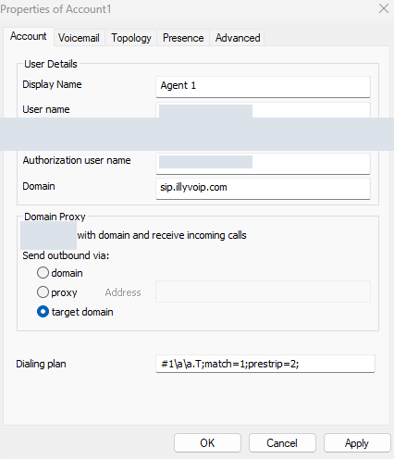Click the User Details group title
Screen dimensions: 394x459
(x=51, y=64)
